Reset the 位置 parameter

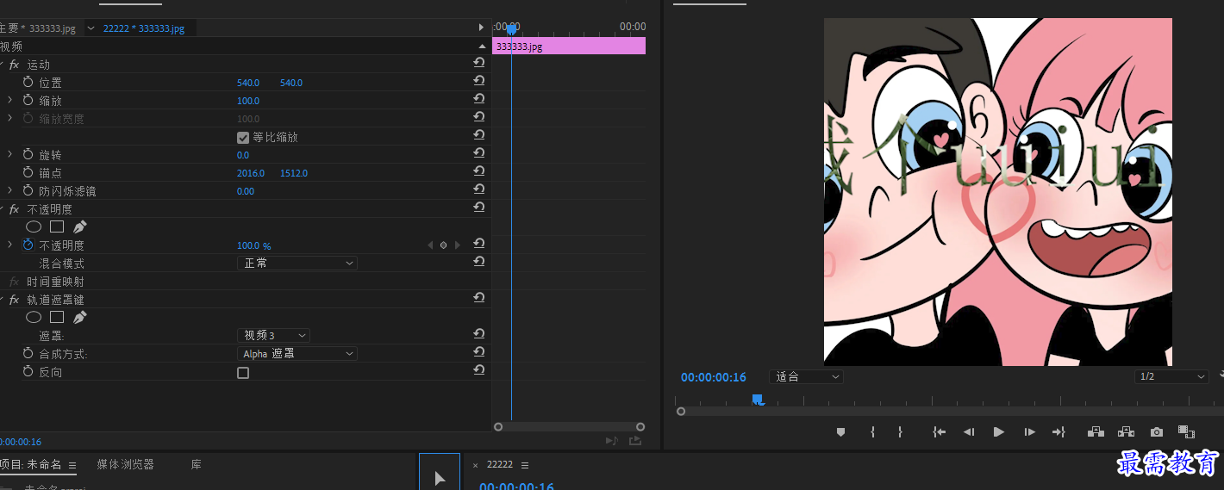click(478, 81)
